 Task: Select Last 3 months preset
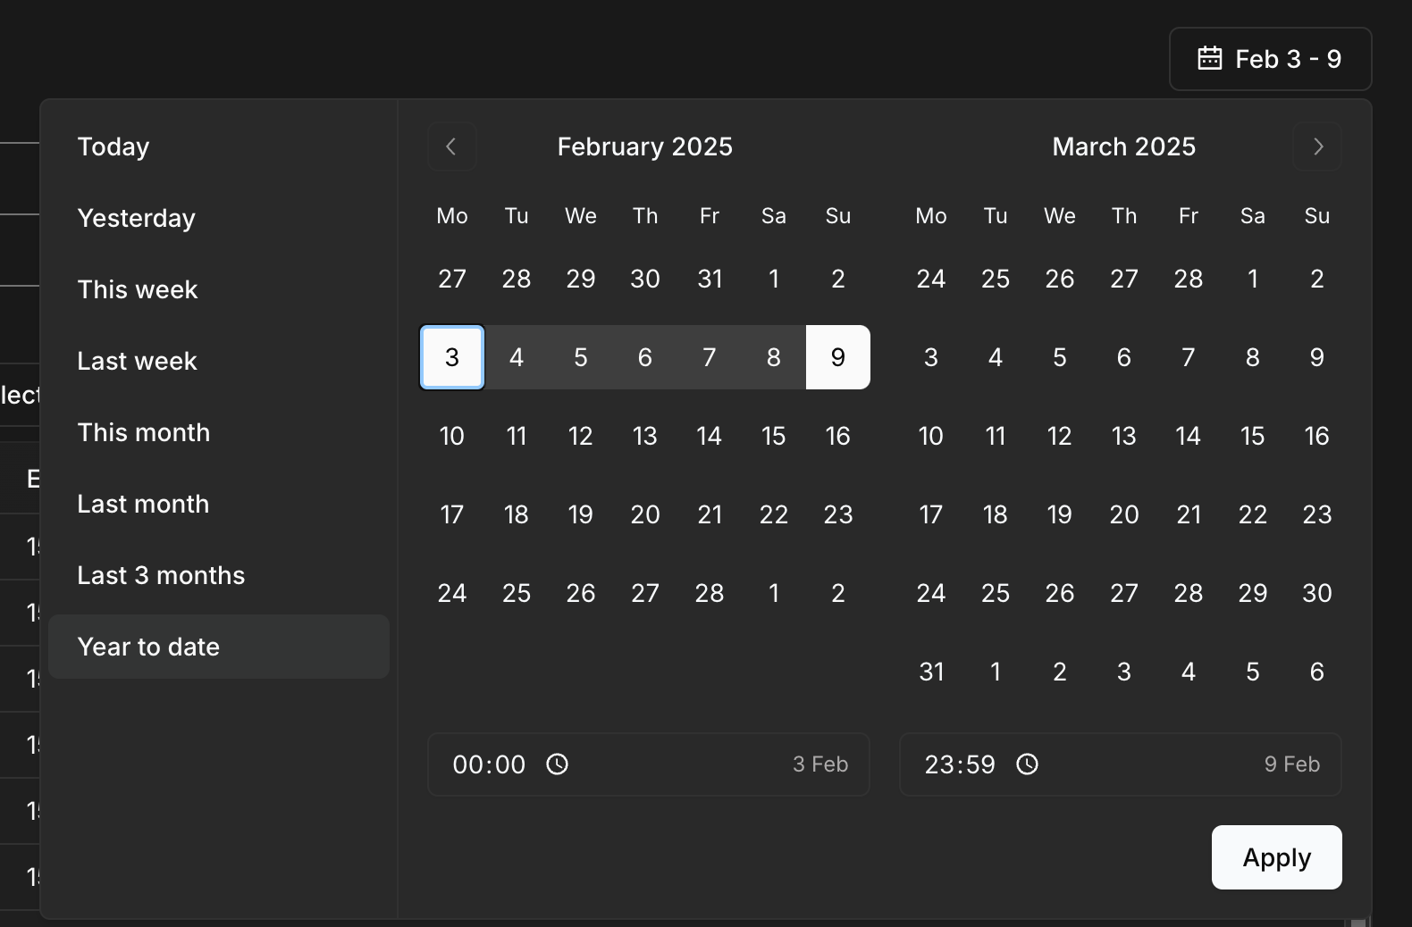[x=161, y=575]
